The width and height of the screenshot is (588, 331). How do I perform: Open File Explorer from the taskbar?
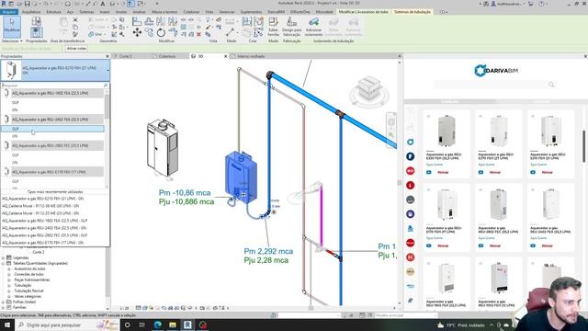173,325
